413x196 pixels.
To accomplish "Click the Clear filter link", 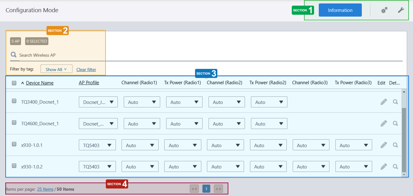I will coord(86,70).
